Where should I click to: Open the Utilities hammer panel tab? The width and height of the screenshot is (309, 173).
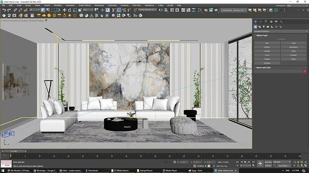(x=281, y=21)
